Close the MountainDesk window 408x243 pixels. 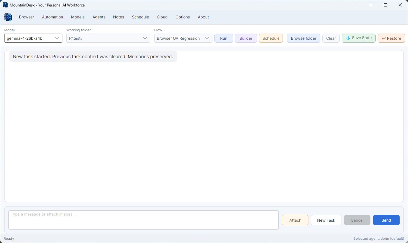click(x=400, y=5)
